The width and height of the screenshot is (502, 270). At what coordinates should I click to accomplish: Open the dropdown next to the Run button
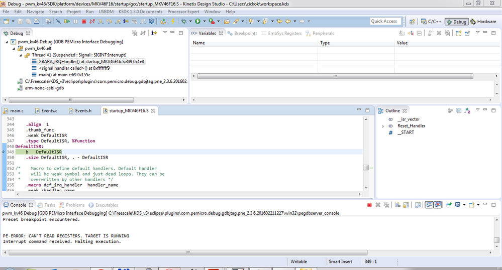[x=204, y=22]
